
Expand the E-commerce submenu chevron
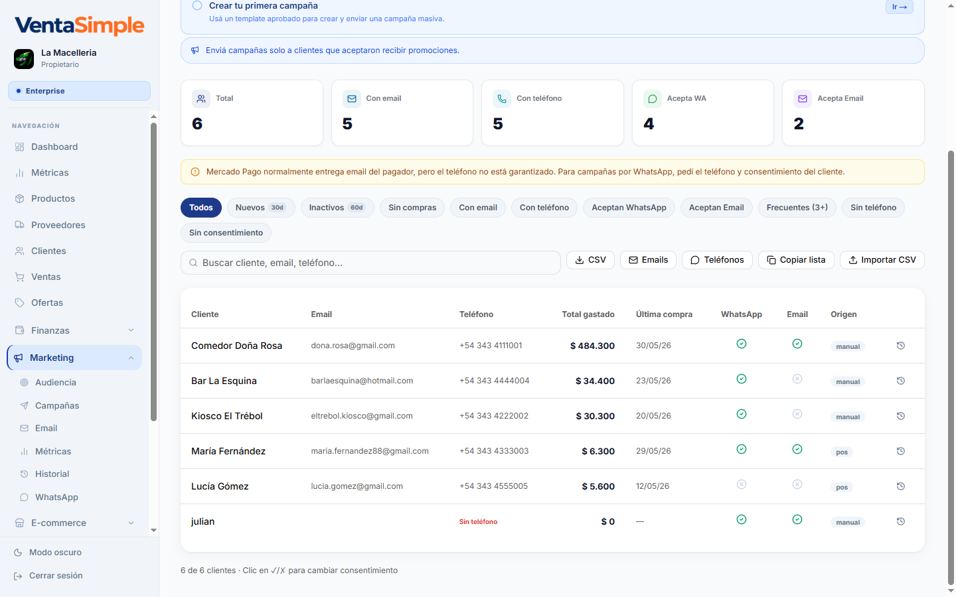tap(131, 523)
